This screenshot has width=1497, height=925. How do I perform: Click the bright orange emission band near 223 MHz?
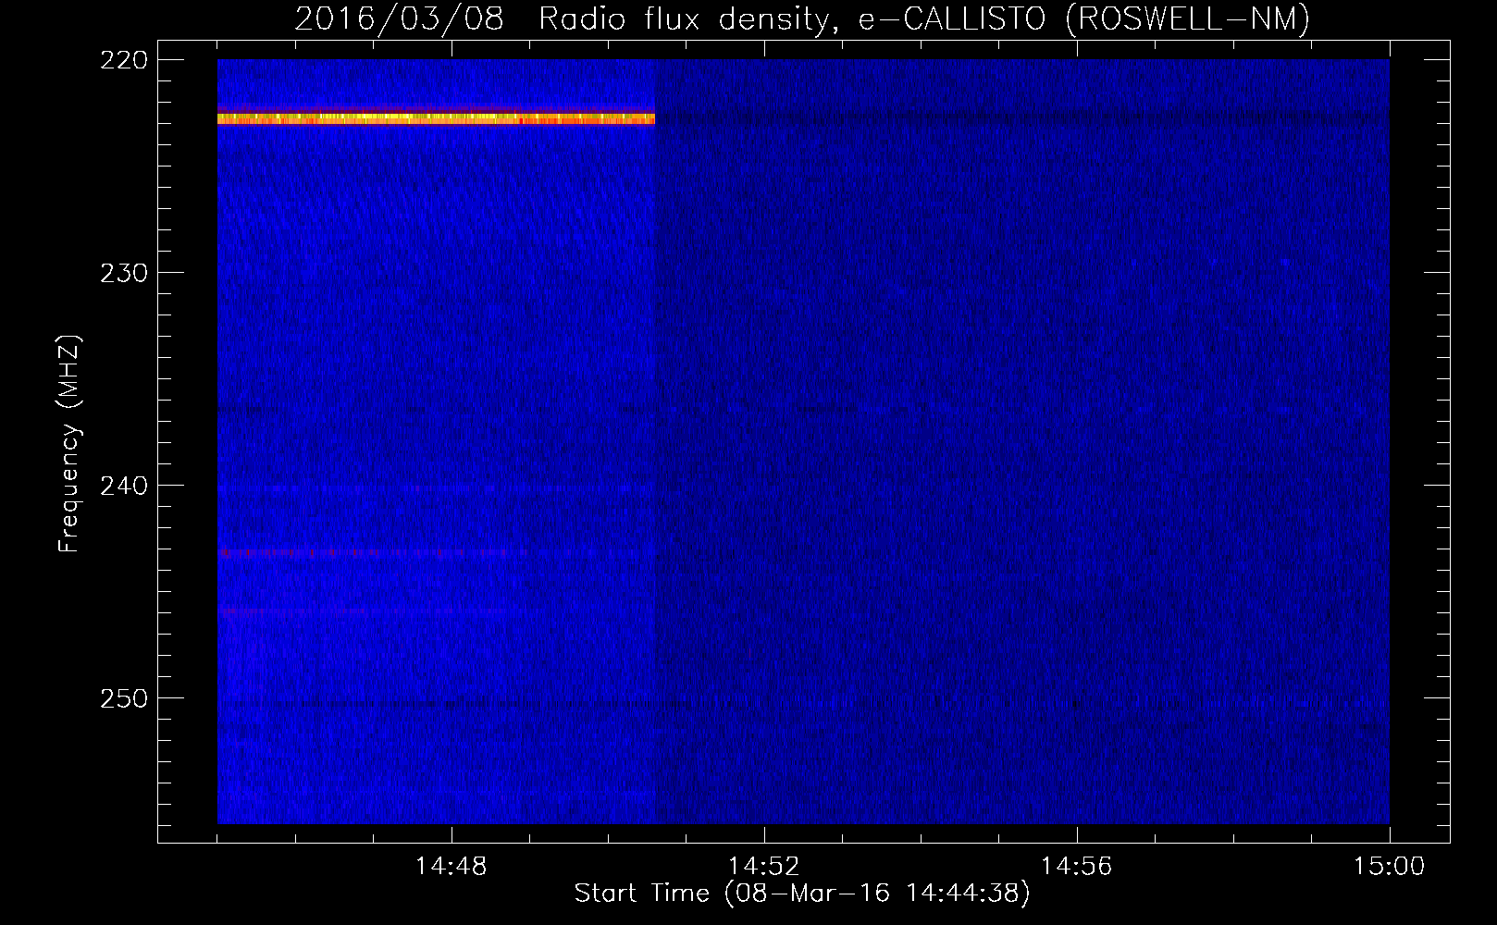tap(436, 118)
